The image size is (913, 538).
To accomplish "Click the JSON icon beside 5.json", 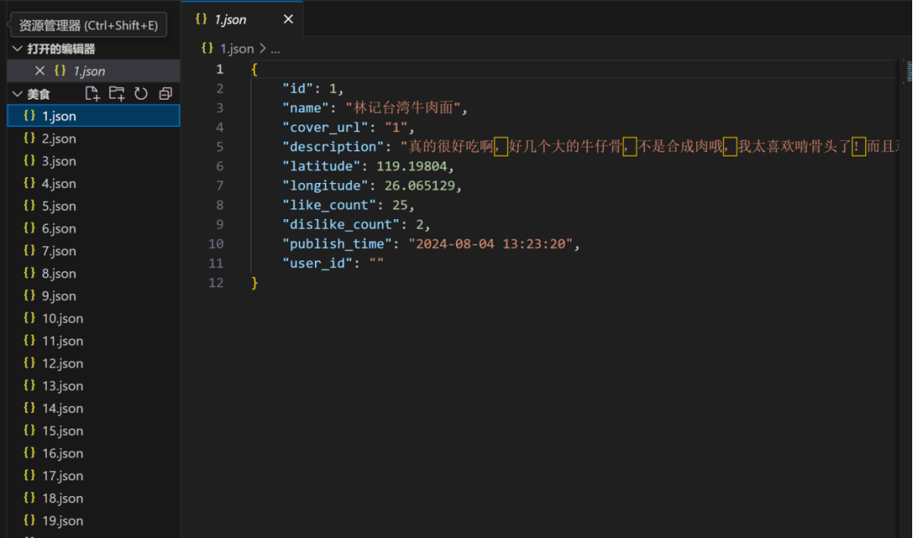I will pyautogui.click(x=30, y=206).
